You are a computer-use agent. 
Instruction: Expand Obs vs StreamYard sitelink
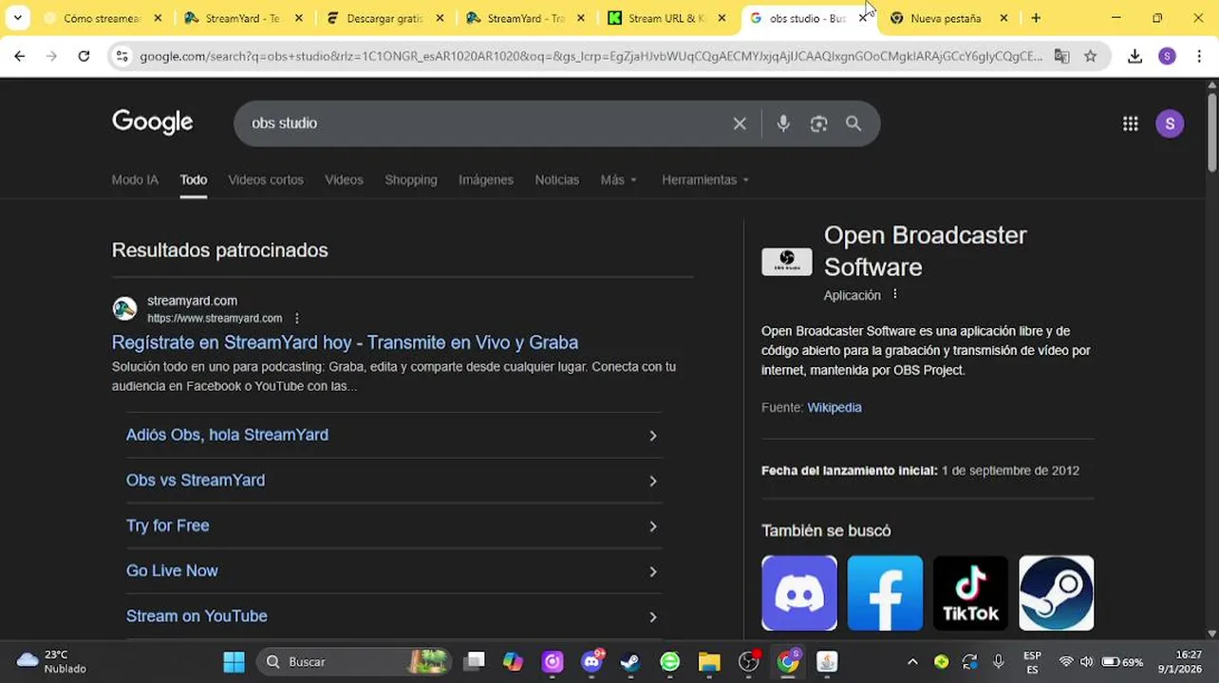click(x=394, y=480)
